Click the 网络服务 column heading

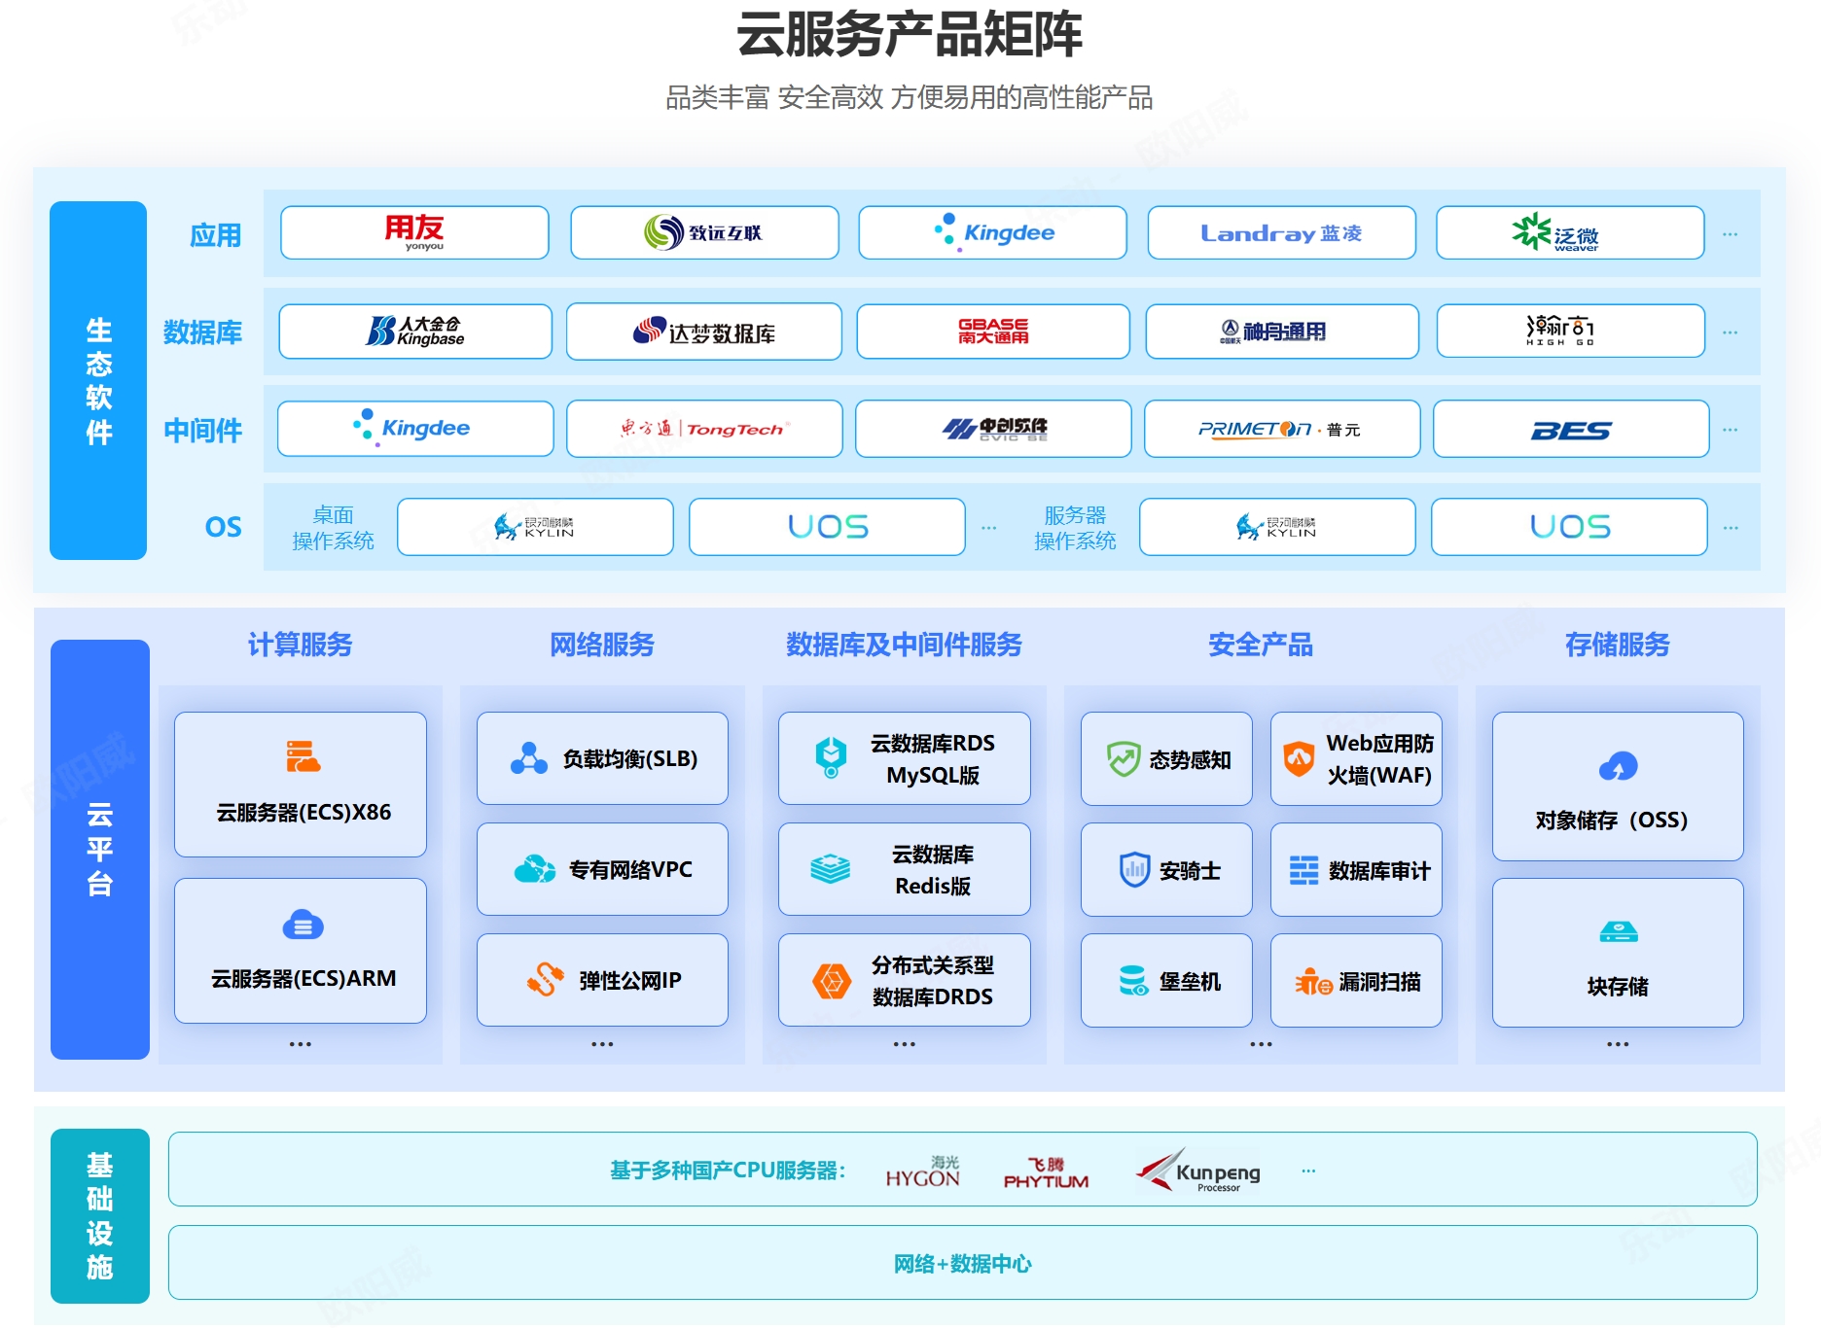602,645
